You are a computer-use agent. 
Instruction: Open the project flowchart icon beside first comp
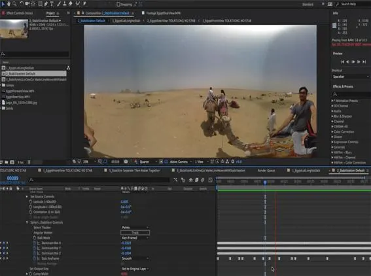pyautogui.click(x=68, y=68)
